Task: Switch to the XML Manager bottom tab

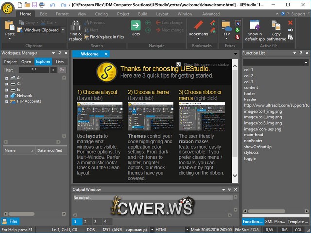Action: pyautogui.click(x=275, y=222)
